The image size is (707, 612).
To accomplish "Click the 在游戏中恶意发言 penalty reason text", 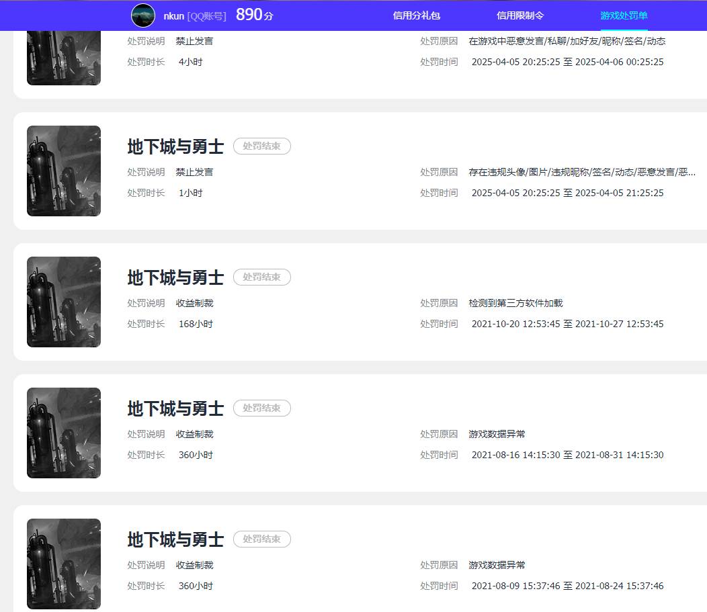I will [567, 41].
